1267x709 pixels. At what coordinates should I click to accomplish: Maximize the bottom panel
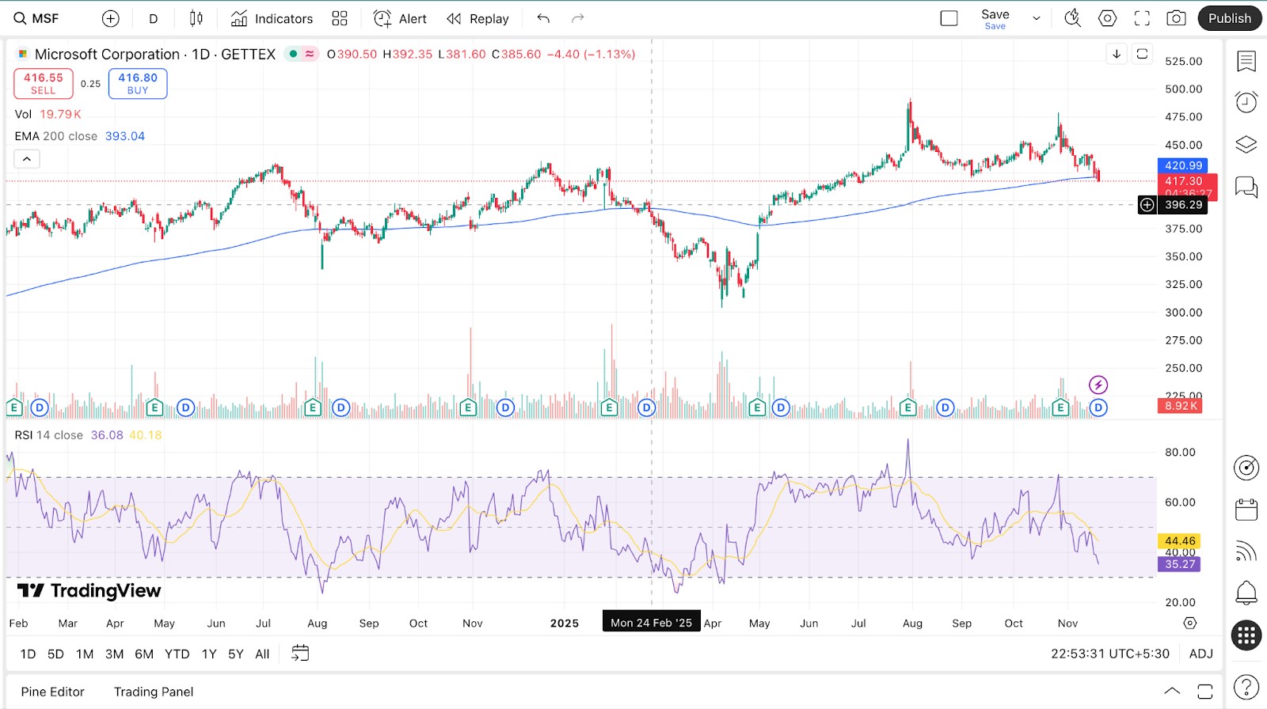(x=1204, y=692)
